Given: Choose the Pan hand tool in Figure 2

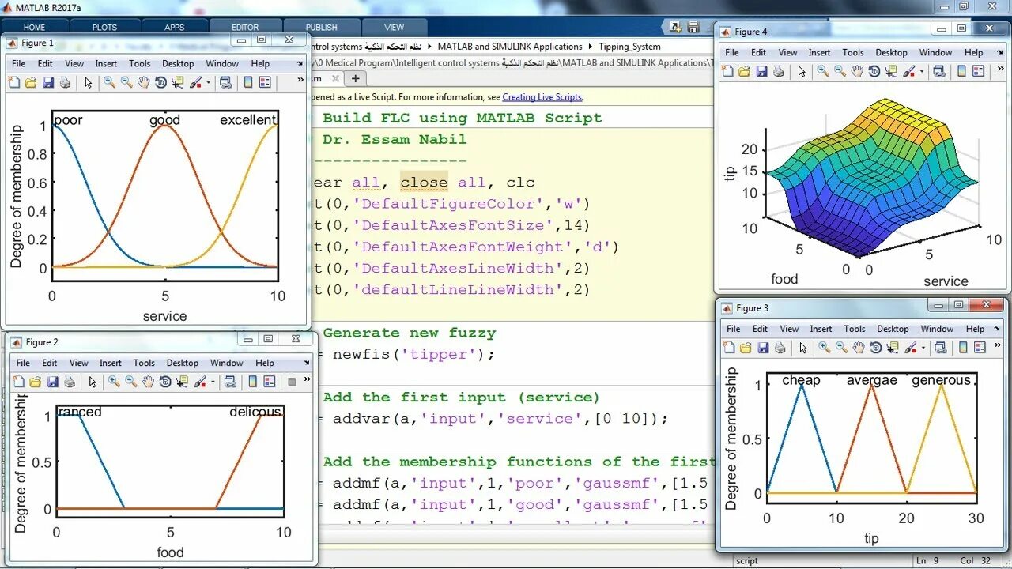Looking at the screenshot, I should (x=149, y=382).
